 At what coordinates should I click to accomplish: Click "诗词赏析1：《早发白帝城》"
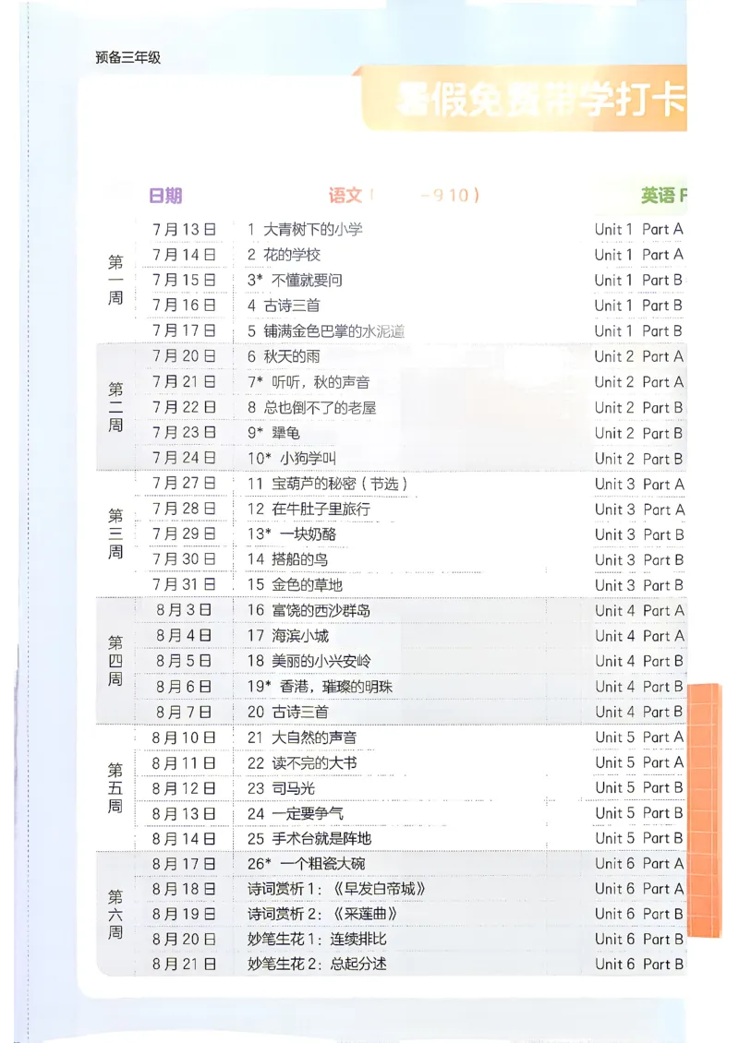tap(336, 889)
